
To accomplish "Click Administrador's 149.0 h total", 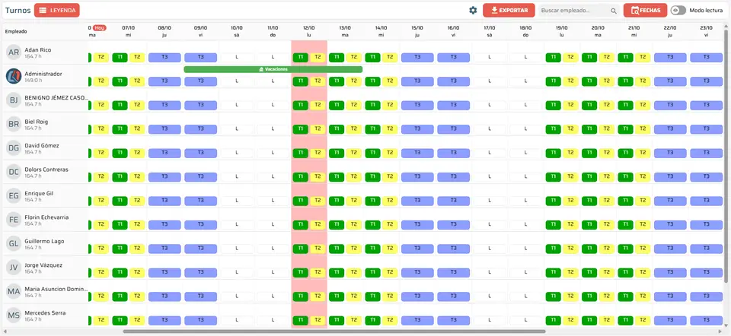I will [33, 80].
